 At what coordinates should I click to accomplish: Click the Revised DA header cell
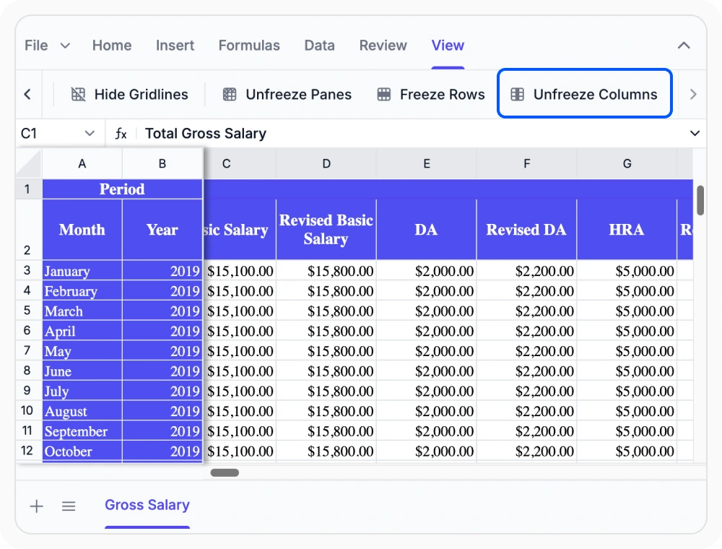coord(527,230)
